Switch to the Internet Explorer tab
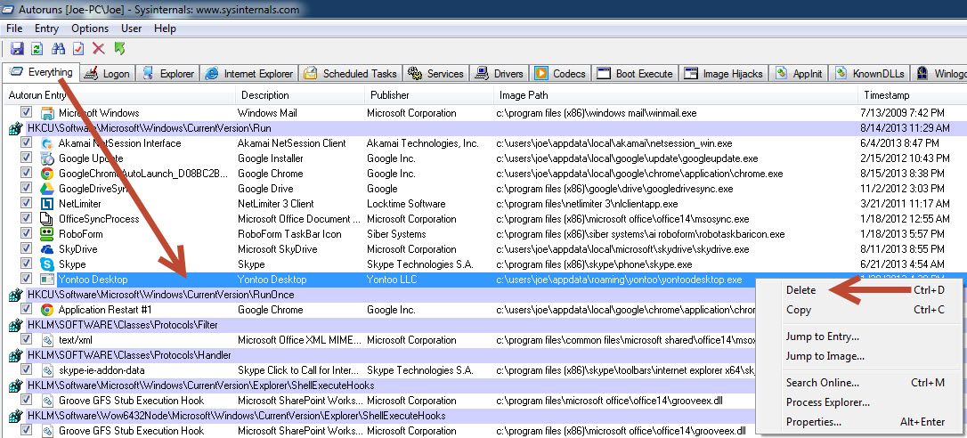This screenshot has height=438, width=967. pos(249,73)
